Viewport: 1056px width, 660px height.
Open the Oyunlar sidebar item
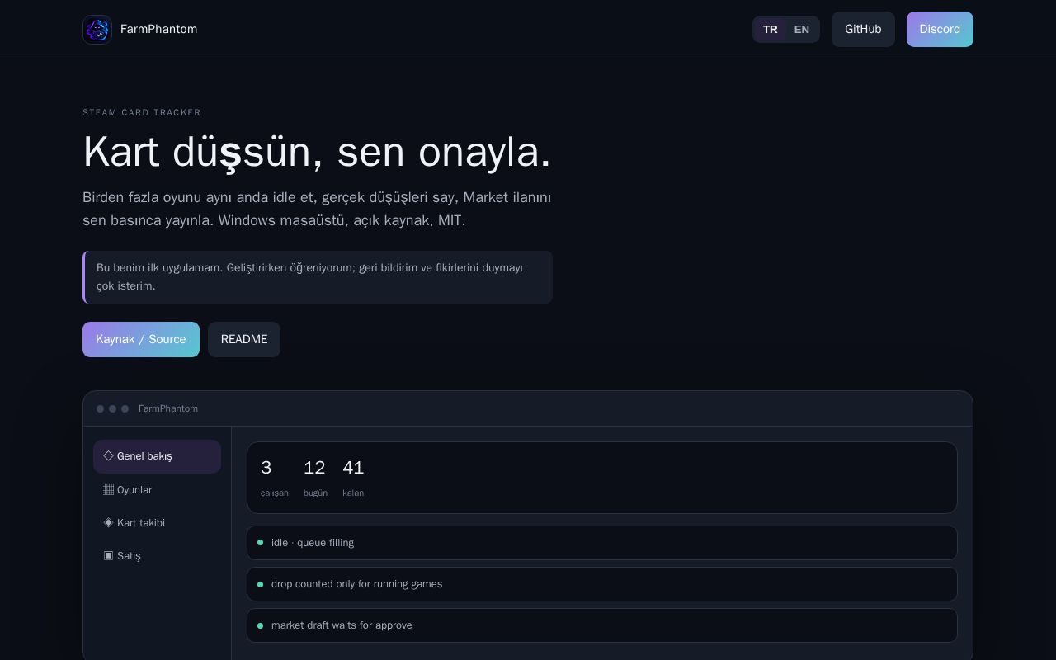157,490
